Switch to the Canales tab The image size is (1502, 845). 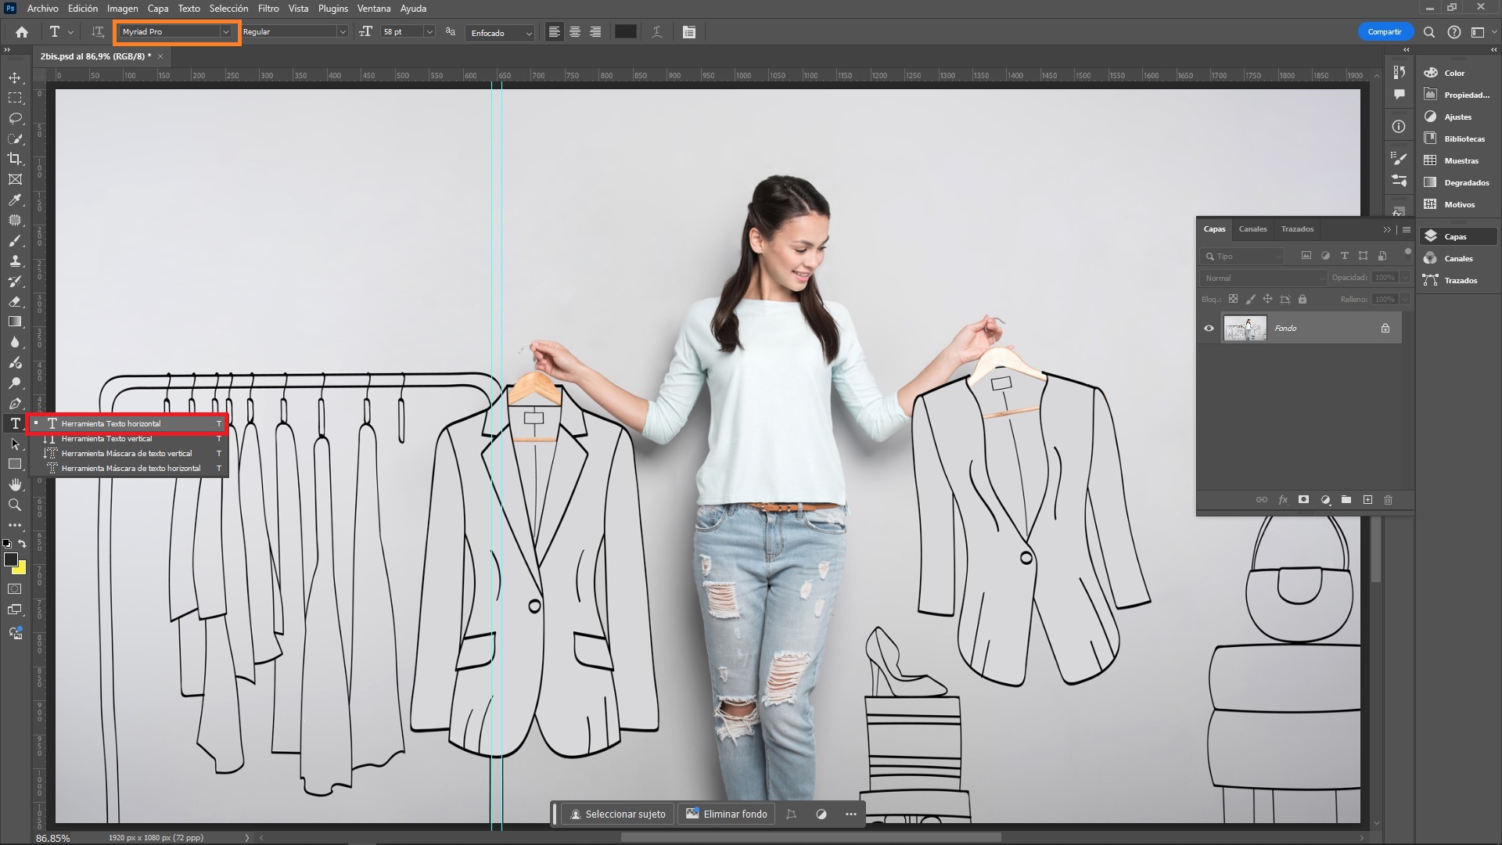pos(1252,229)
